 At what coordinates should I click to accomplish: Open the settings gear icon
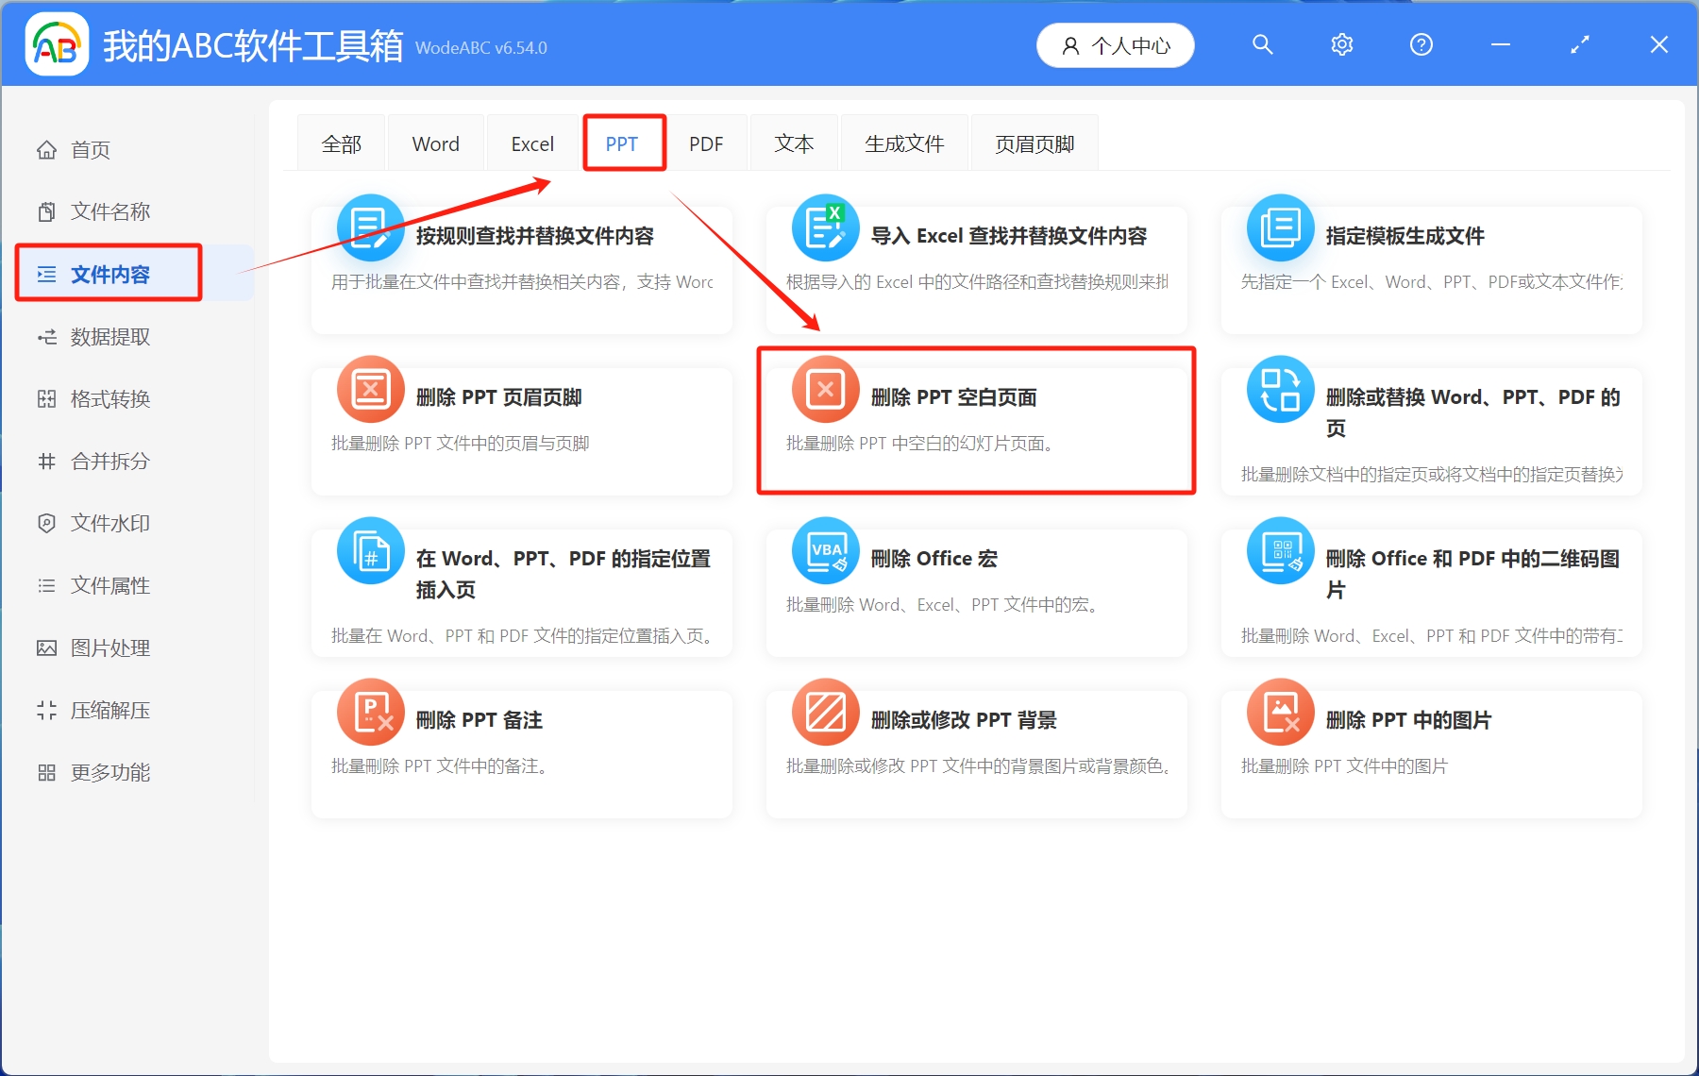[x=1341, y=43]
